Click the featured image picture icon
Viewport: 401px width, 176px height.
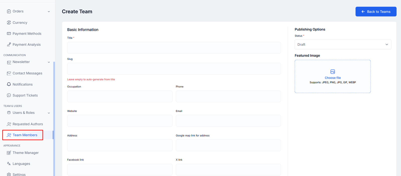click(333, 72)
